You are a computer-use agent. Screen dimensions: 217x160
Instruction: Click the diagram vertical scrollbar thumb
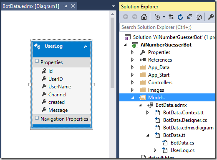(x=112, y=53)
